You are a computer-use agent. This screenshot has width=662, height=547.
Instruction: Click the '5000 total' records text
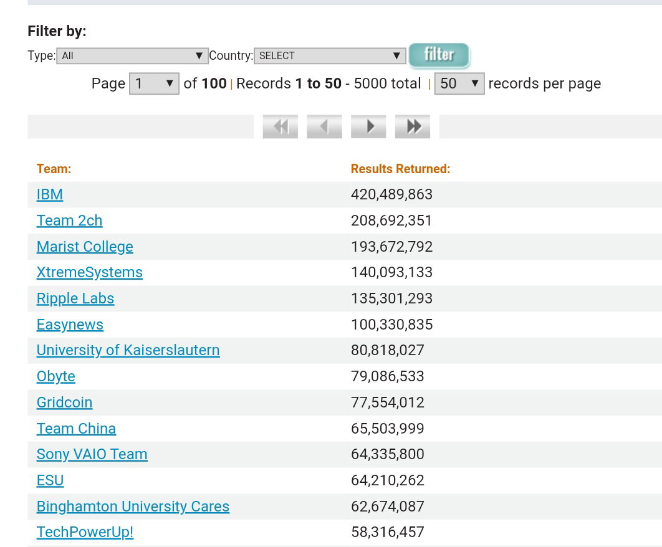387,83
